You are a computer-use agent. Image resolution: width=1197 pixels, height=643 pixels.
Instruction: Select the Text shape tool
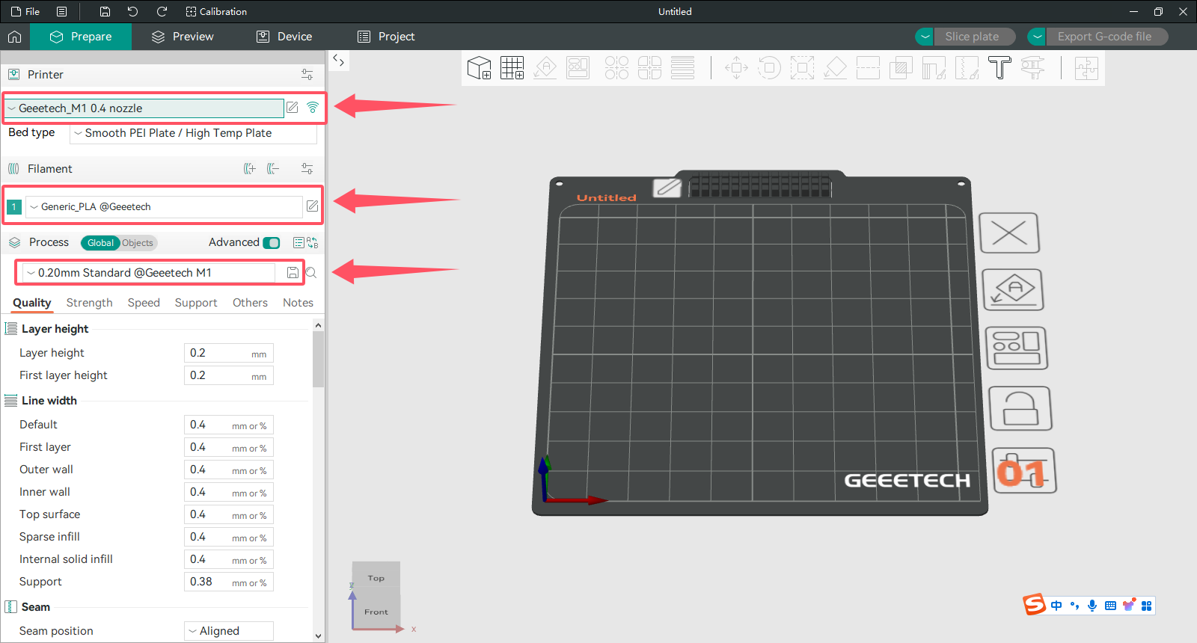point(999,68)
